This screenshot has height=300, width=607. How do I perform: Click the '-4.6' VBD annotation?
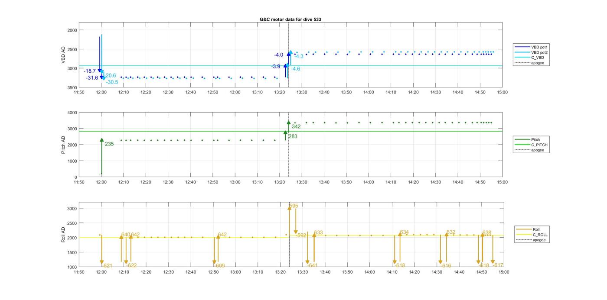(x=295, y=69)
